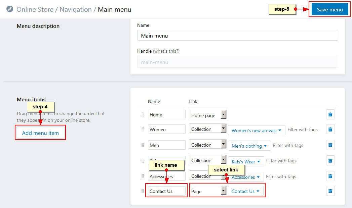Open Men's clothing collection dropdown
This screenshot has width=352, height=208.
249,146
